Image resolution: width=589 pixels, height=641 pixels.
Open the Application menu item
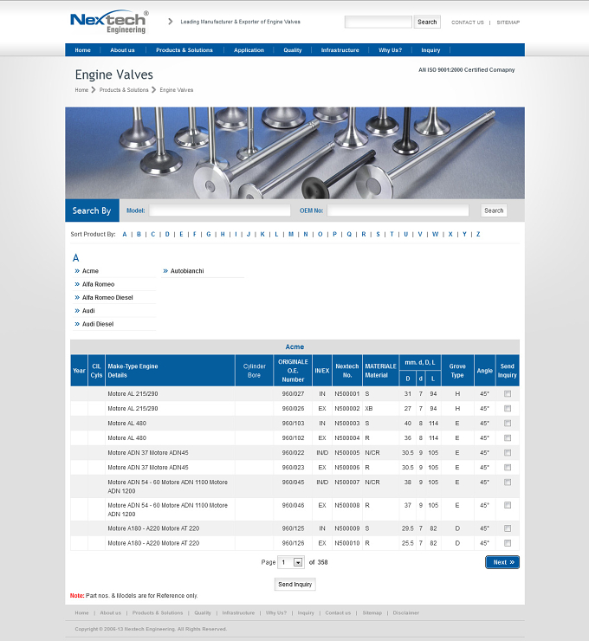pos(249,50)
